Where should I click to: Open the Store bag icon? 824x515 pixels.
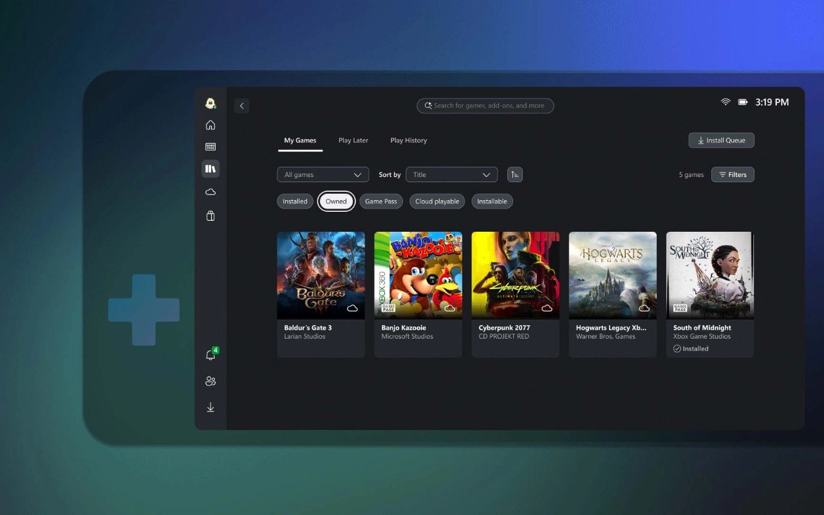pos(211,216)
